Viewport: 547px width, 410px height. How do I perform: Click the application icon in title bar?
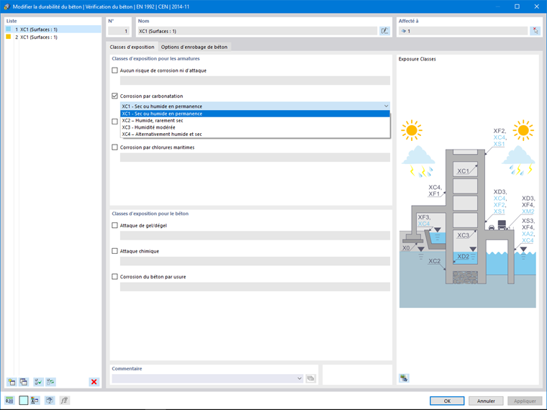click(6, 6)
